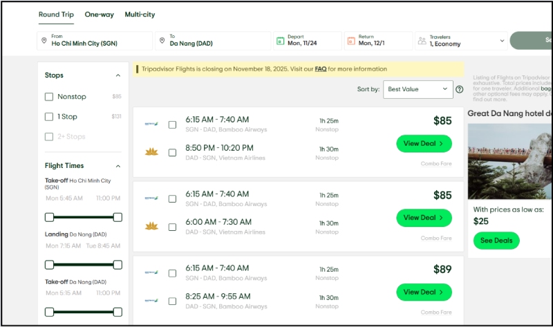Image resolution: width=553 pixels, height=327 pixels.
Task: Select checkbox for 8:25 AM - 9:55 AM flight
Action: point(172,301)
